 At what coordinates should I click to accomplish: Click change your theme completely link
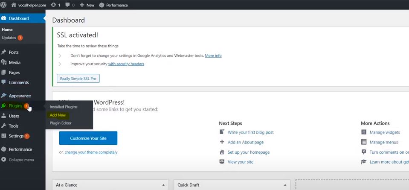91,152
